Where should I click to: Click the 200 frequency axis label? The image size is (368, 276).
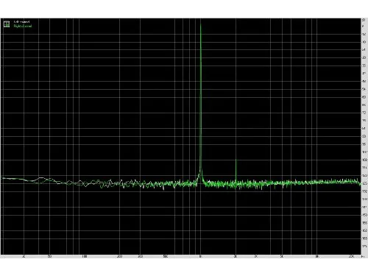click(119, 257)
